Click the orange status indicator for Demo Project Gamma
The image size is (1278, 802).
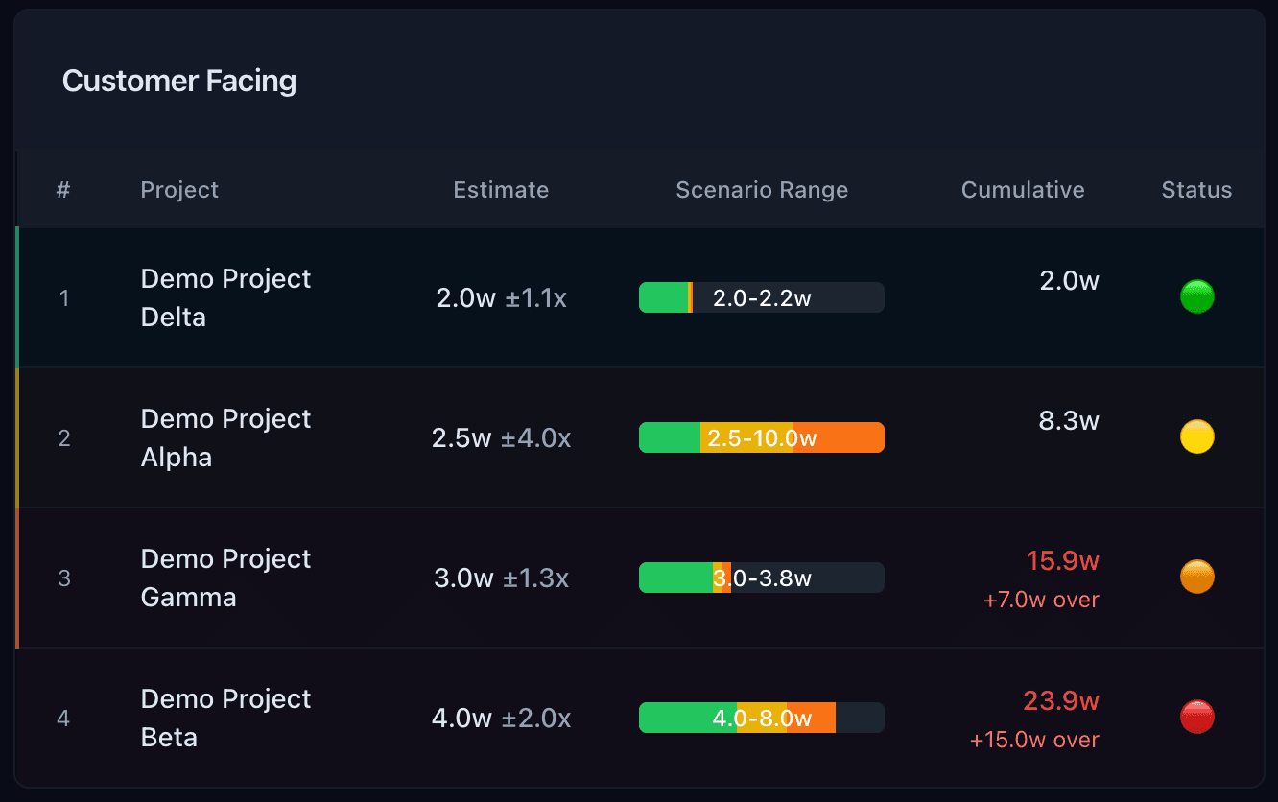click(1196, 577)
